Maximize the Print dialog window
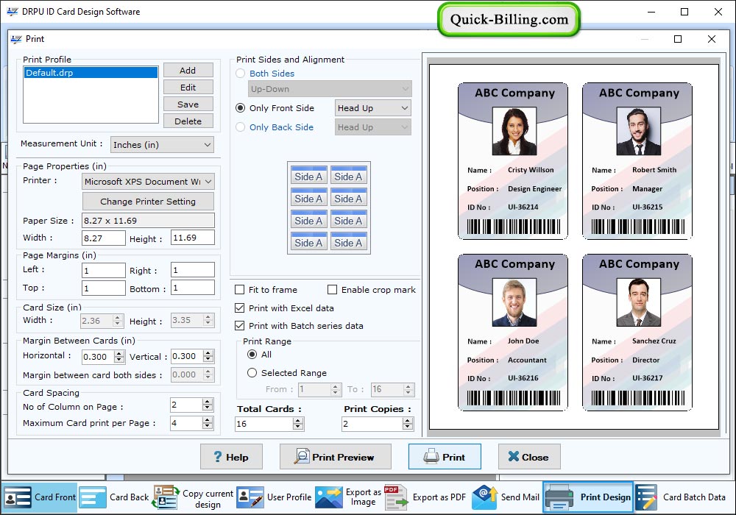Image resolution: width=736 pixels, height=515 pixels. [678, 39]
